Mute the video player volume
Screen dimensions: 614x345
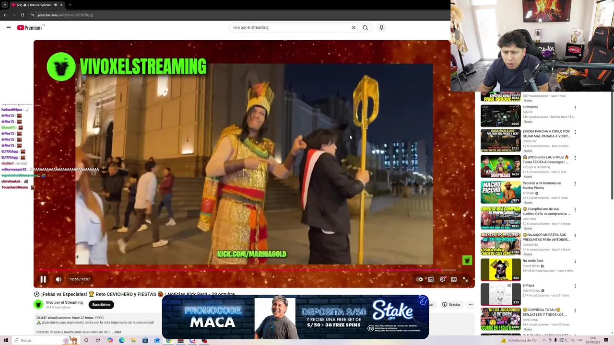coord(59,279)
